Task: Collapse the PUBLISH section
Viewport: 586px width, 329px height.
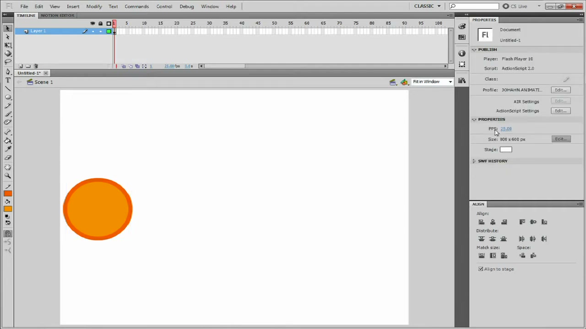Action: click(474, 50)
